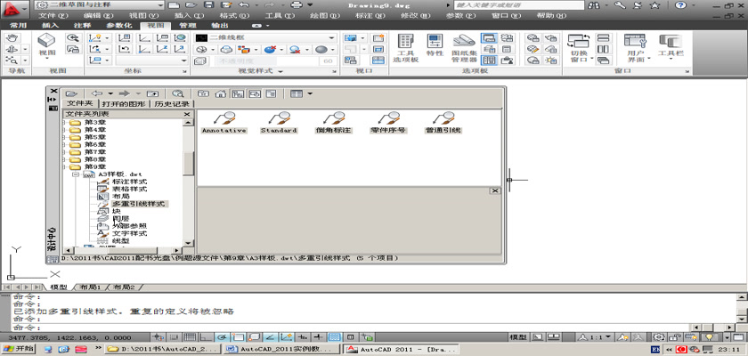Toggle the highlighted tile-windows icon in 选项板 panel
Viewport: 748px width, 356px height.
[x=489, y=37]
